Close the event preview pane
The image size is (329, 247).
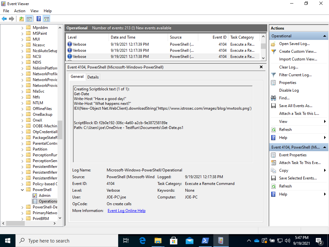(261, 67)
